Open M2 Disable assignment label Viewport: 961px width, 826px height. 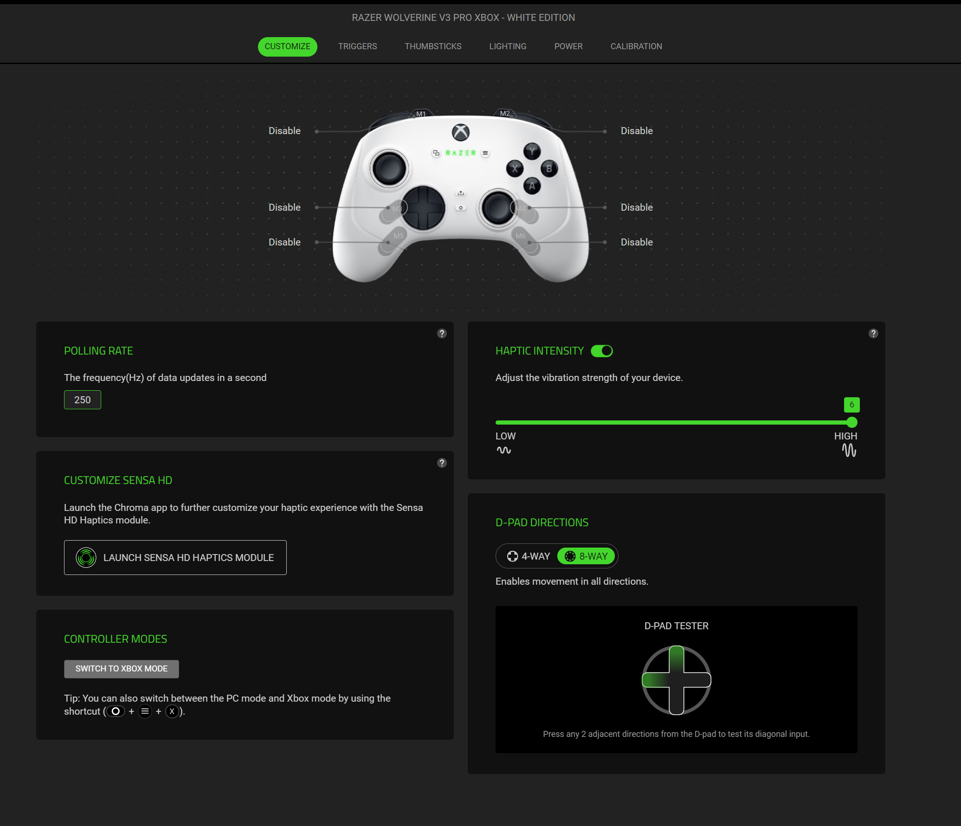pos(637,131)
